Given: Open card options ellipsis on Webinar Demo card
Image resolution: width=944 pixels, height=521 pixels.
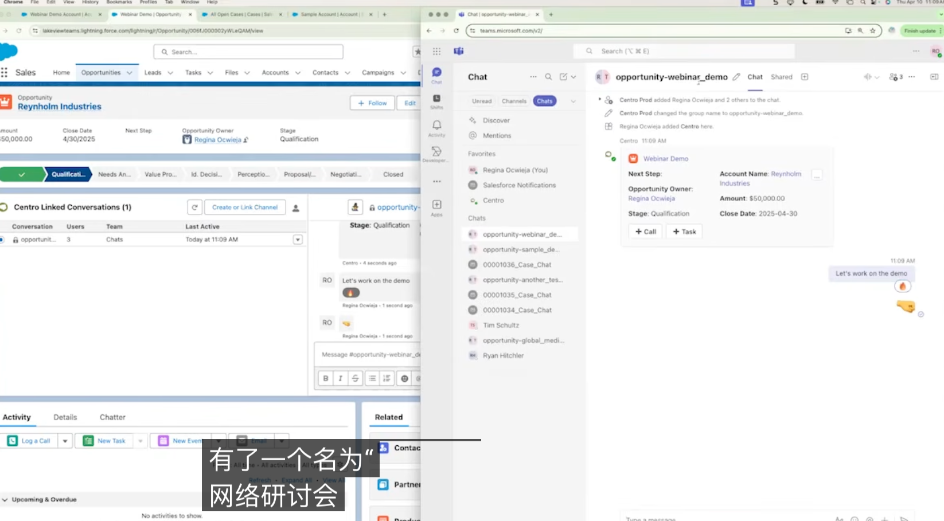Looking at the screenshot, I should (817, 175).
